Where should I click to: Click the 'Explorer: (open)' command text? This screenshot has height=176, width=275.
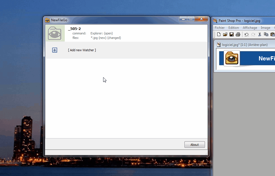[x=101, y=33]
